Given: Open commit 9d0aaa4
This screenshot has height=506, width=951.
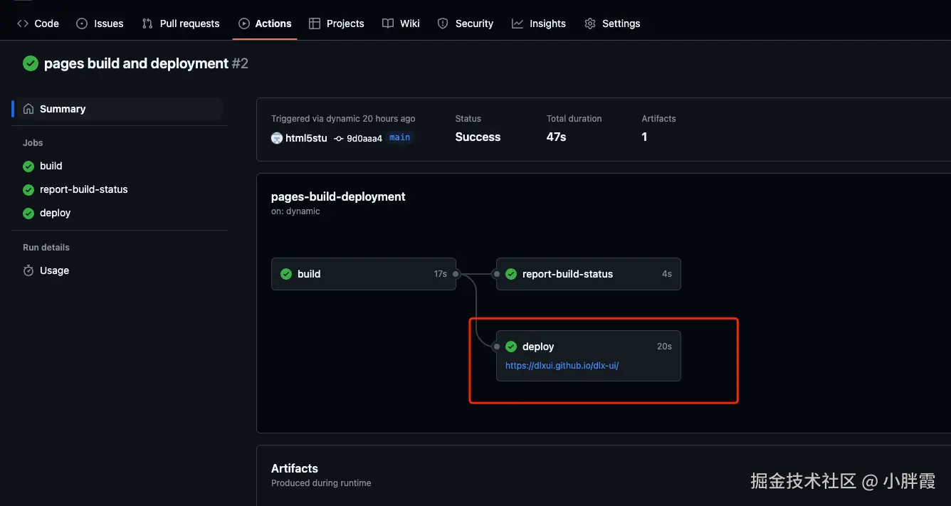Looking at the screenshot, I should coord(364,138).
